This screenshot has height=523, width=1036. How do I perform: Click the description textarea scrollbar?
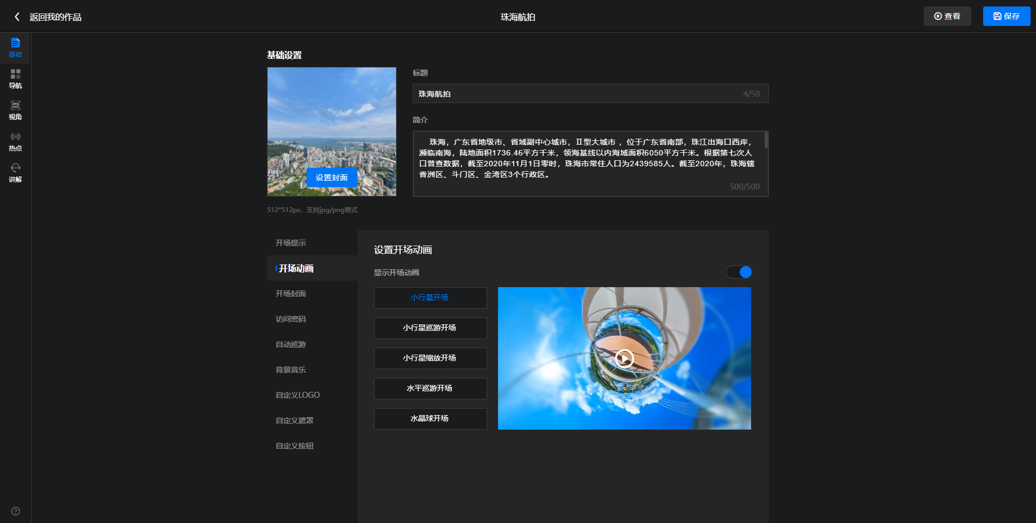(766, 141)
